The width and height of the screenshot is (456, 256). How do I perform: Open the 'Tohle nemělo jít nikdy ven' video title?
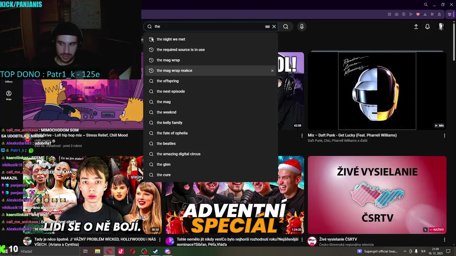tap(237, 242)
